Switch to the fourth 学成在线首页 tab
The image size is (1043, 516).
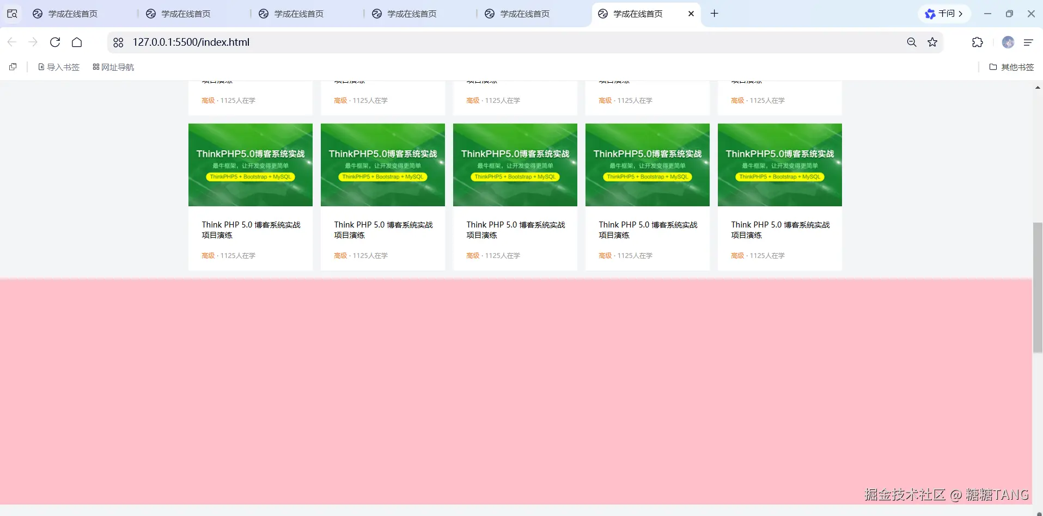click(x=418, y=14)
